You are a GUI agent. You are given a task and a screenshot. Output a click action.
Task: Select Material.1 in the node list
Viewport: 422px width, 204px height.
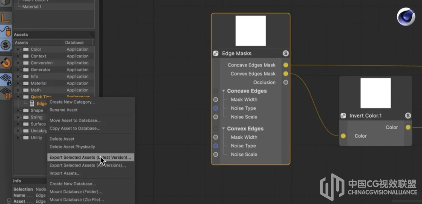pos(32,7)
